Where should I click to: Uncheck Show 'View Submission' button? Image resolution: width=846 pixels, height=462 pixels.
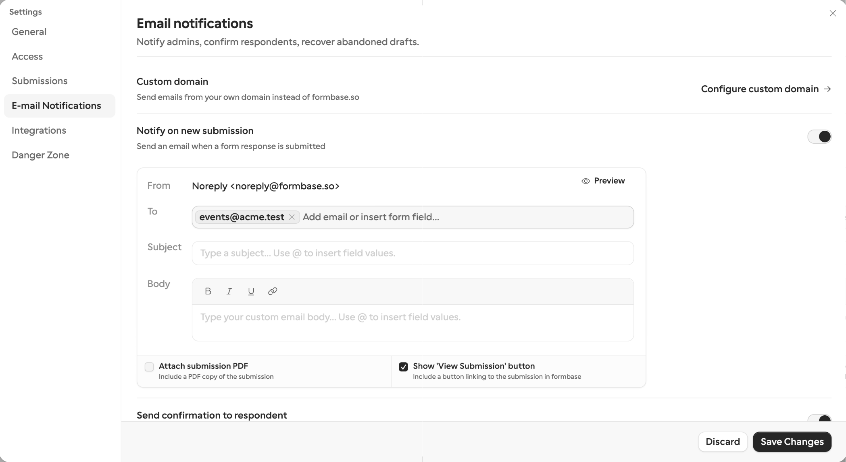(x=403, y=367)
